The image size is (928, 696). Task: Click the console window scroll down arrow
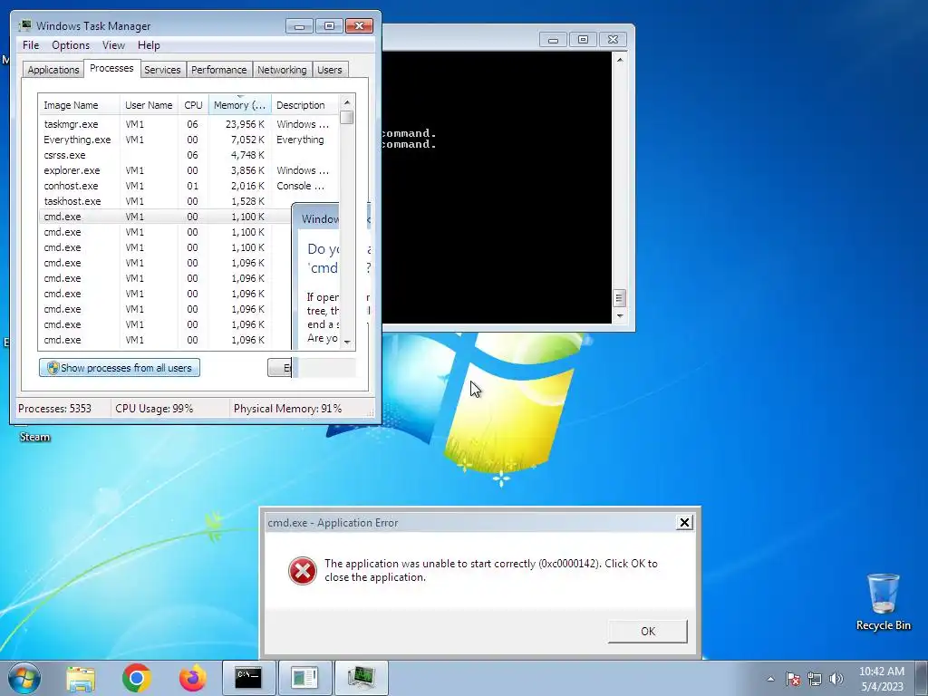pyautogui.click(x=619, y=316)
